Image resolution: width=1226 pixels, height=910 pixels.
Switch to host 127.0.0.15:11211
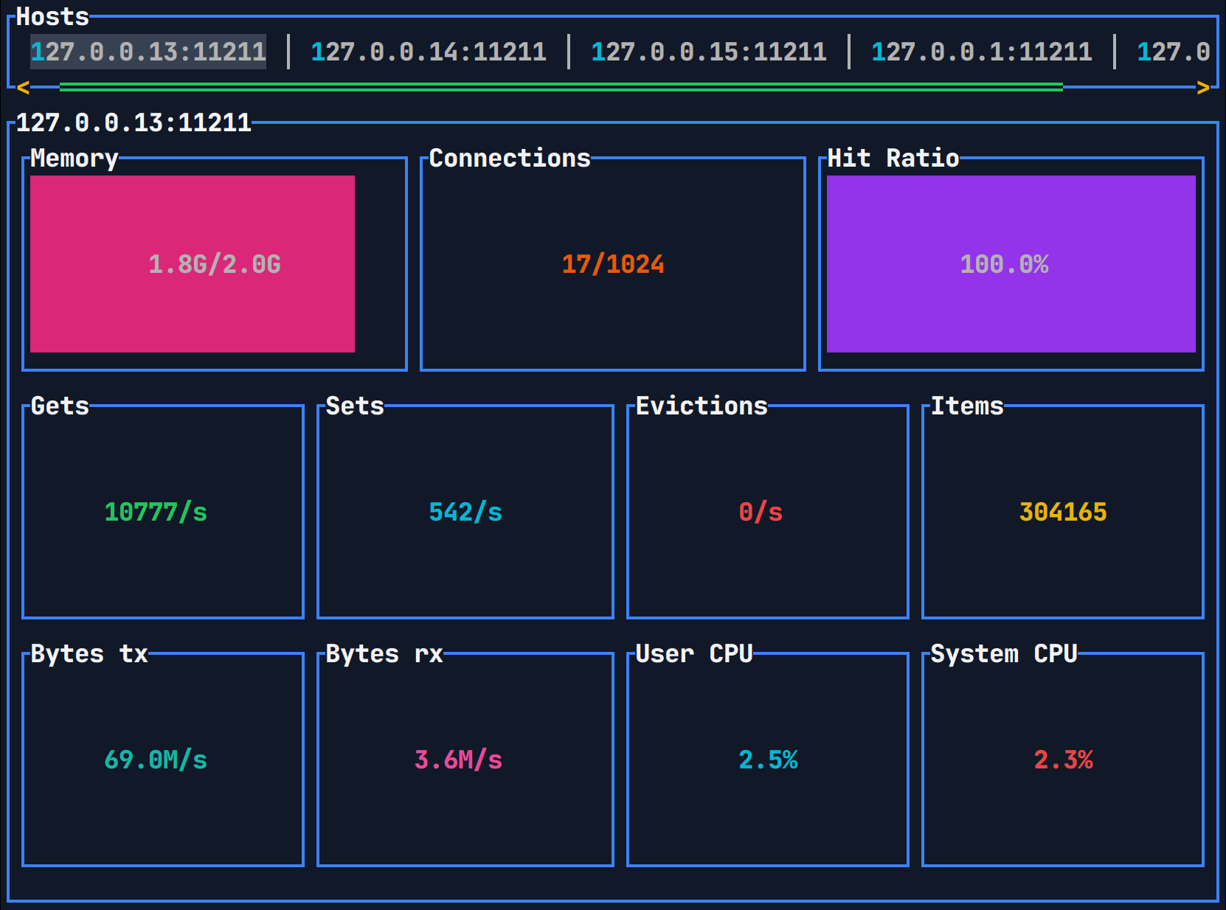point(709,51)
